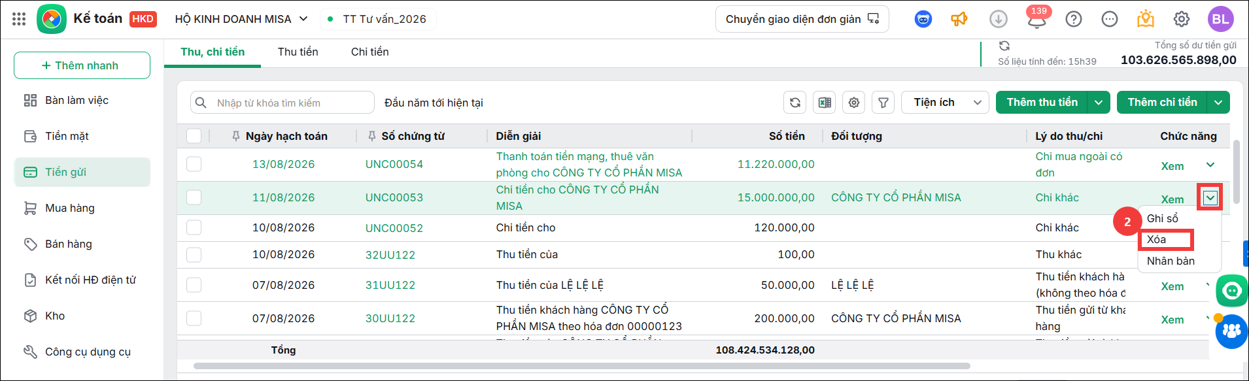Viewport: 1249px width, 381px height.
Task: Open the green chat support floating icon
Action: point(1232,291)
